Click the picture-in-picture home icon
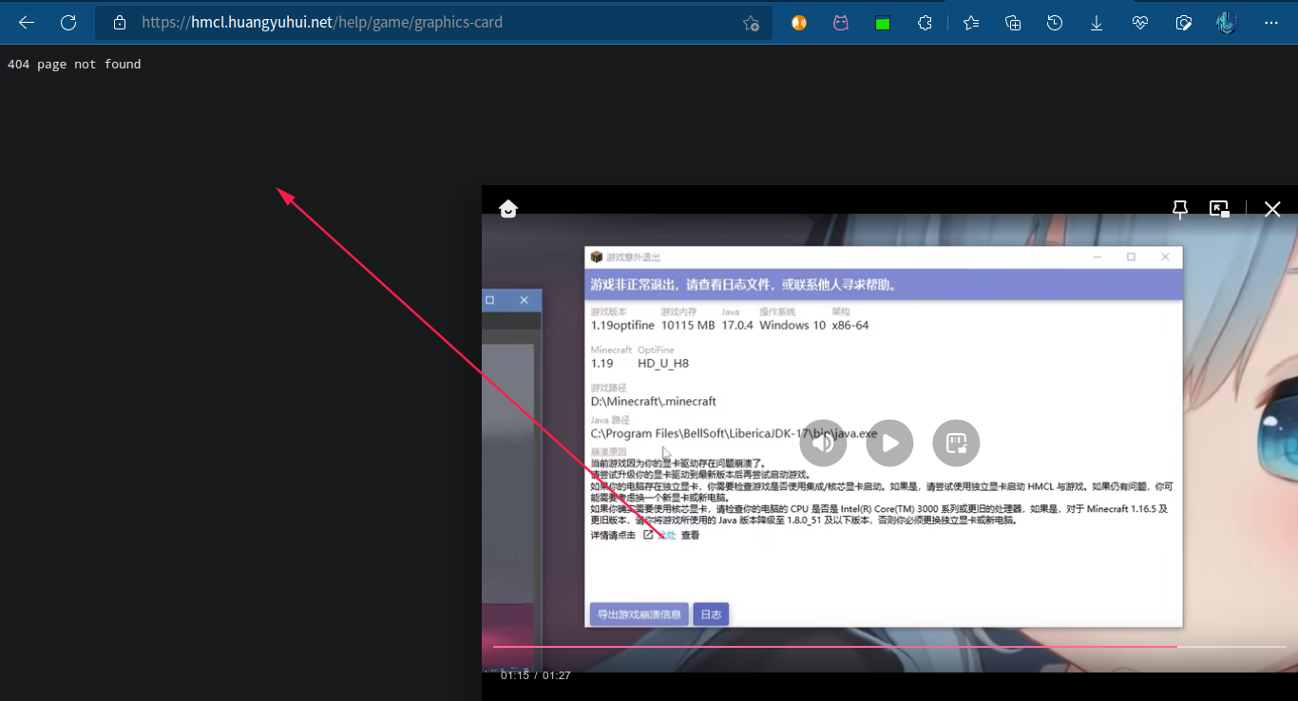The image size is (1298, 701). pyautogui.click(x=508, y=209)
